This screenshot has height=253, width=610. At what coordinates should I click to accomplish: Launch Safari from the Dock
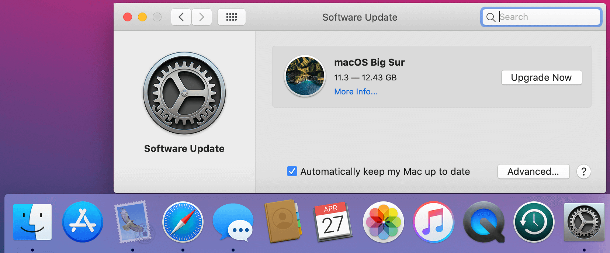[x=183, y=222]
